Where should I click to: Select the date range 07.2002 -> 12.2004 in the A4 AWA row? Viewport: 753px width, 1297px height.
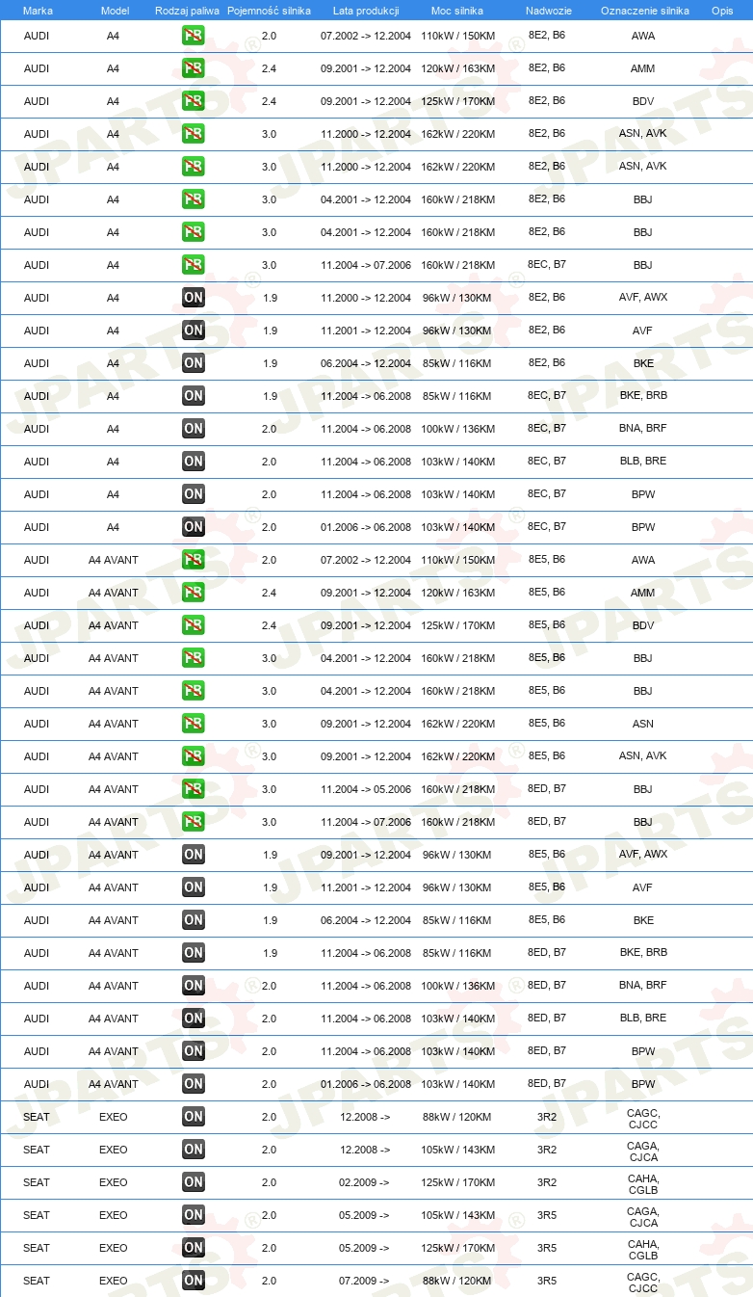pos(366,36)
